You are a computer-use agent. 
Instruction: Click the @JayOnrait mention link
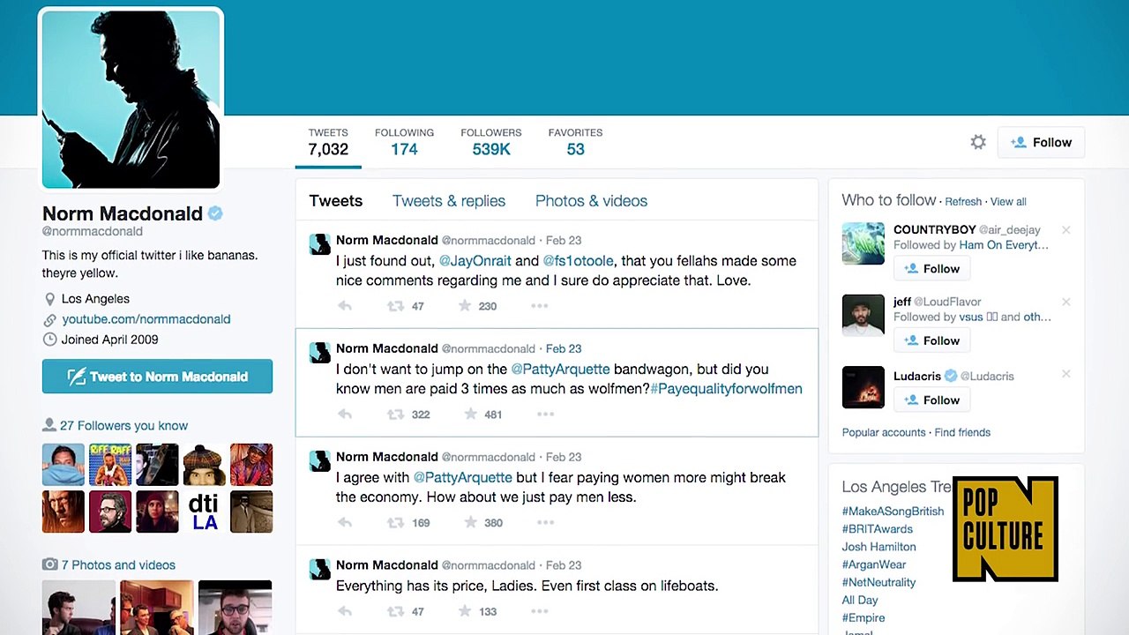[475, 261]
